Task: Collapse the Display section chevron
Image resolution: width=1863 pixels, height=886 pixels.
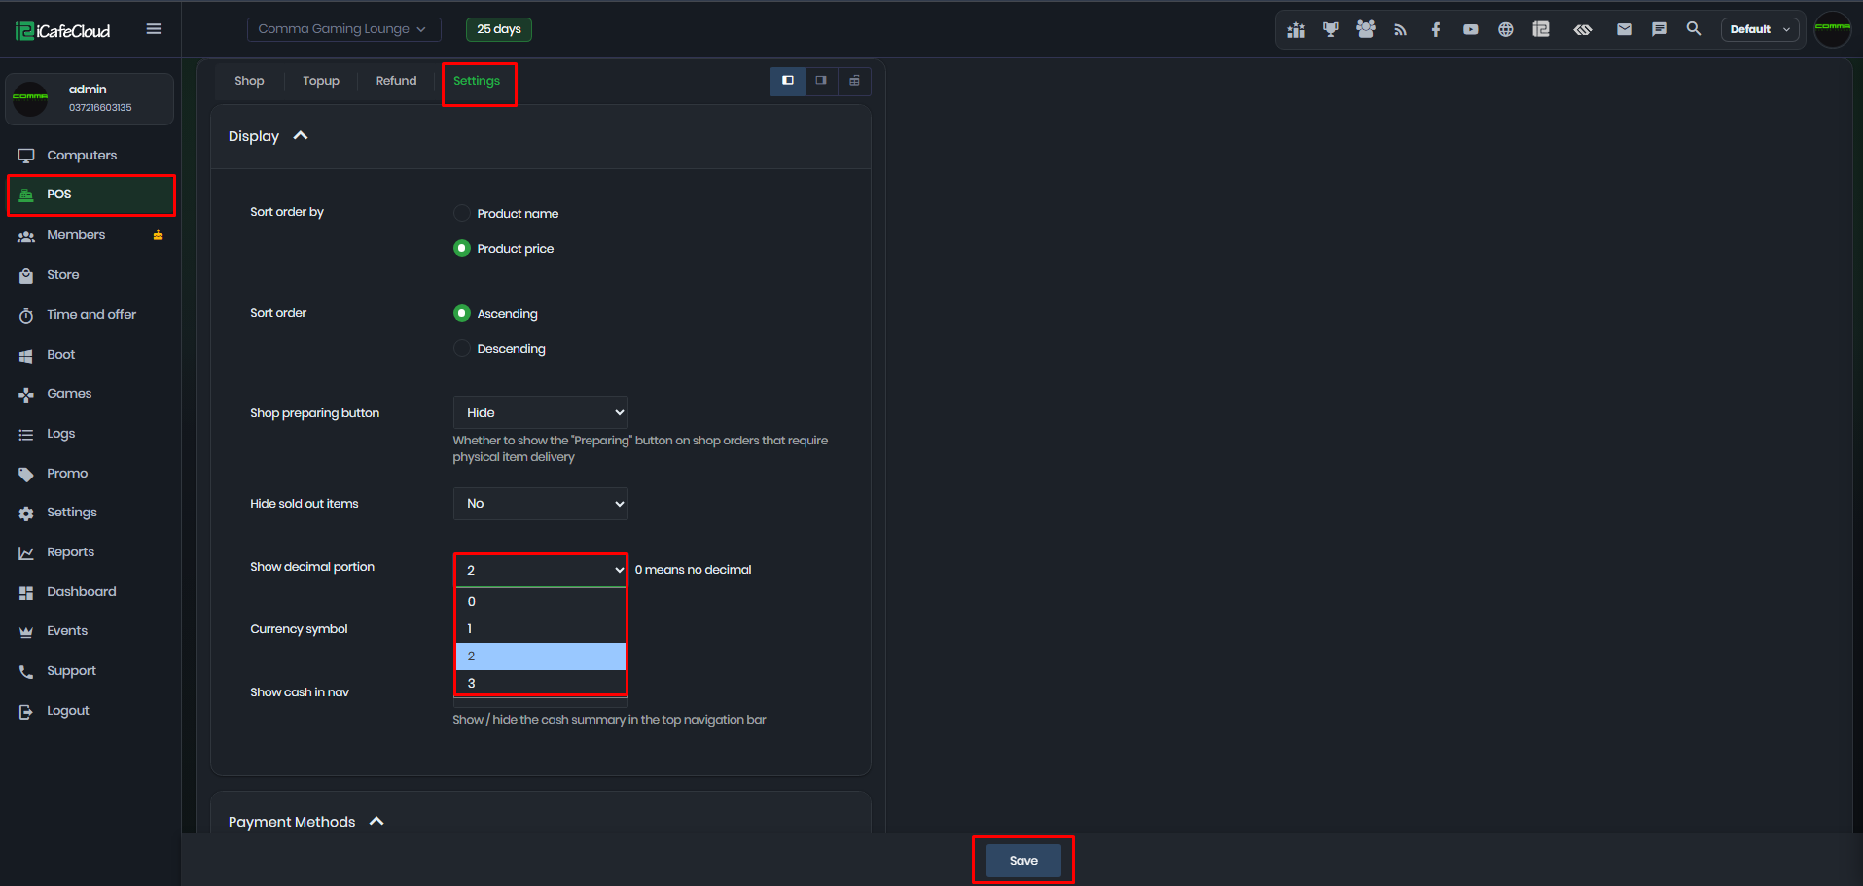Action: pyautogui.click(x=301, y=136)
